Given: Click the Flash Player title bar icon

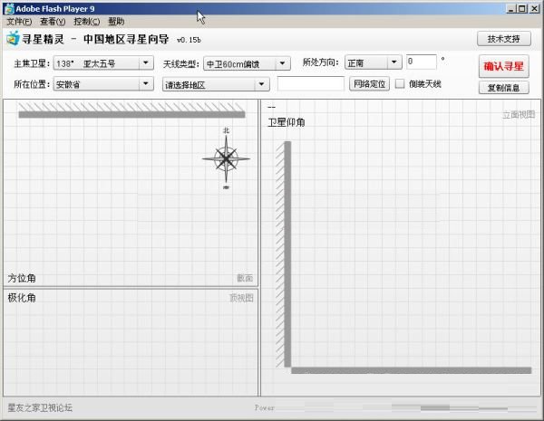Looking at the screenshot, I should click(x=8, y=9).
